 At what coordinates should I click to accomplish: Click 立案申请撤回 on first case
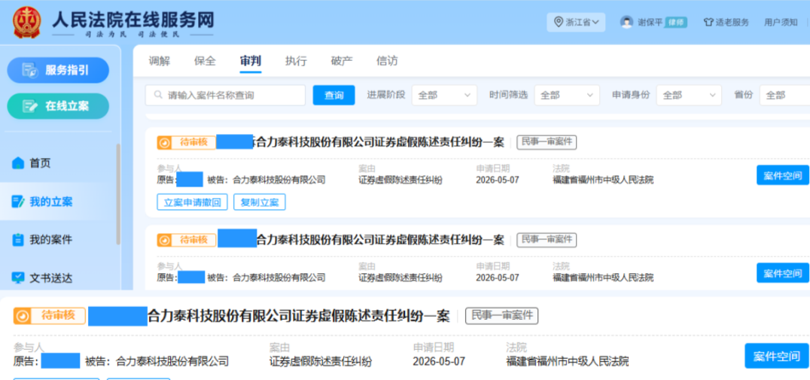click(x=192, y=202)
